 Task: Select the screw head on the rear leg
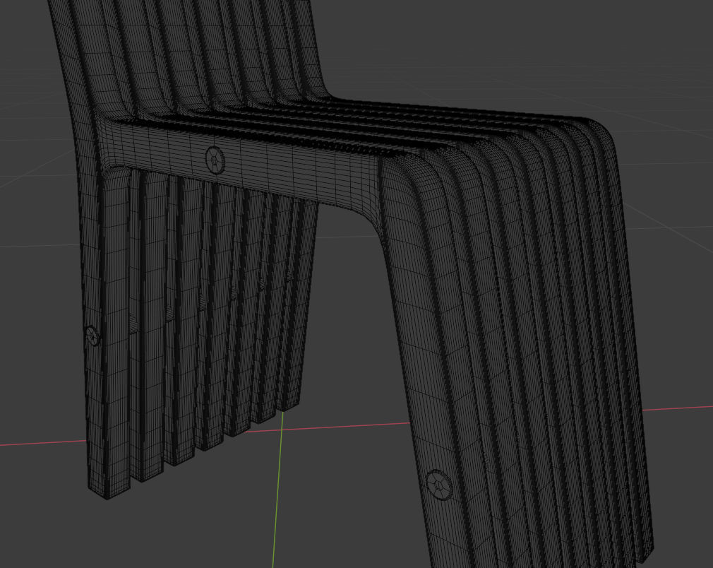point(92,336)
